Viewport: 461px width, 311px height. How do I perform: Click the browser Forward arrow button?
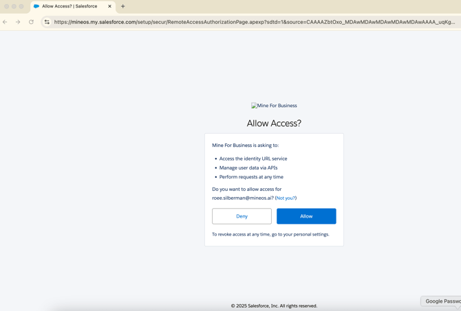tap(18, 22)
